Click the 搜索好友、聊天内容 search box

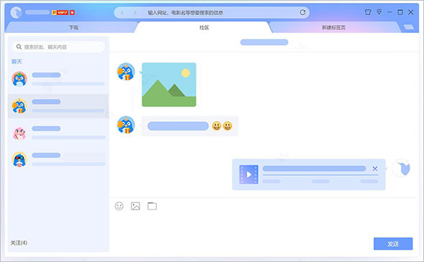(x=58, y=47)
